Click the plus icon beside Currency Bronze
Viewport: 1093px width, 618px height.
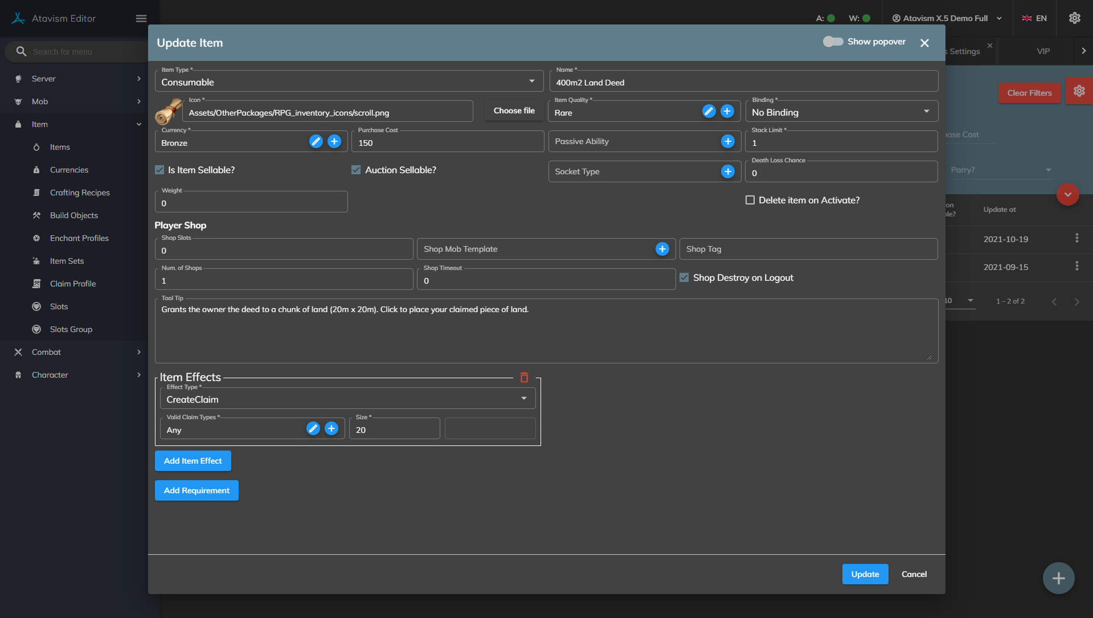tap(334, 142)
